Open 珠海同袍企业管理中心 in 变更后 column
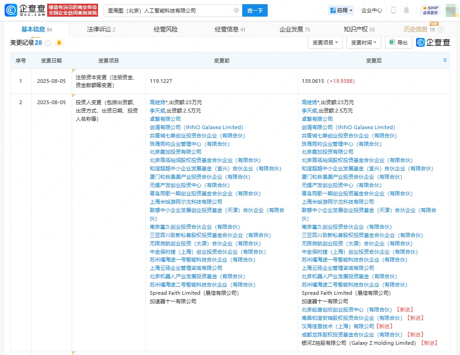The height and width of the screenshot is (355, 460). [x=342, y=144]
